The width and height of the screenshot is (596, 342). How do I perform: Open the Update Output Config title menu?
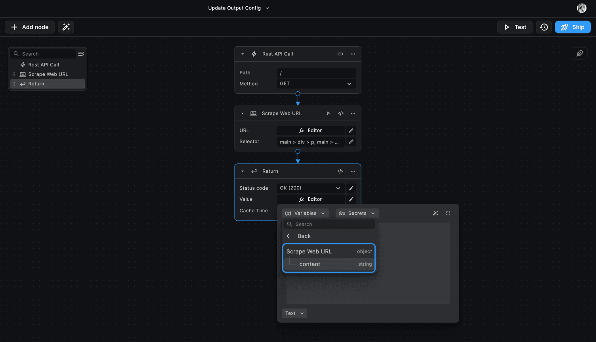pyautogui.click(x=238, y=8)
